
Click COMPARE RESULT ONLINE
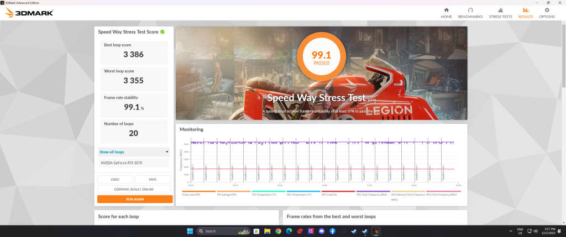[134, 189]
